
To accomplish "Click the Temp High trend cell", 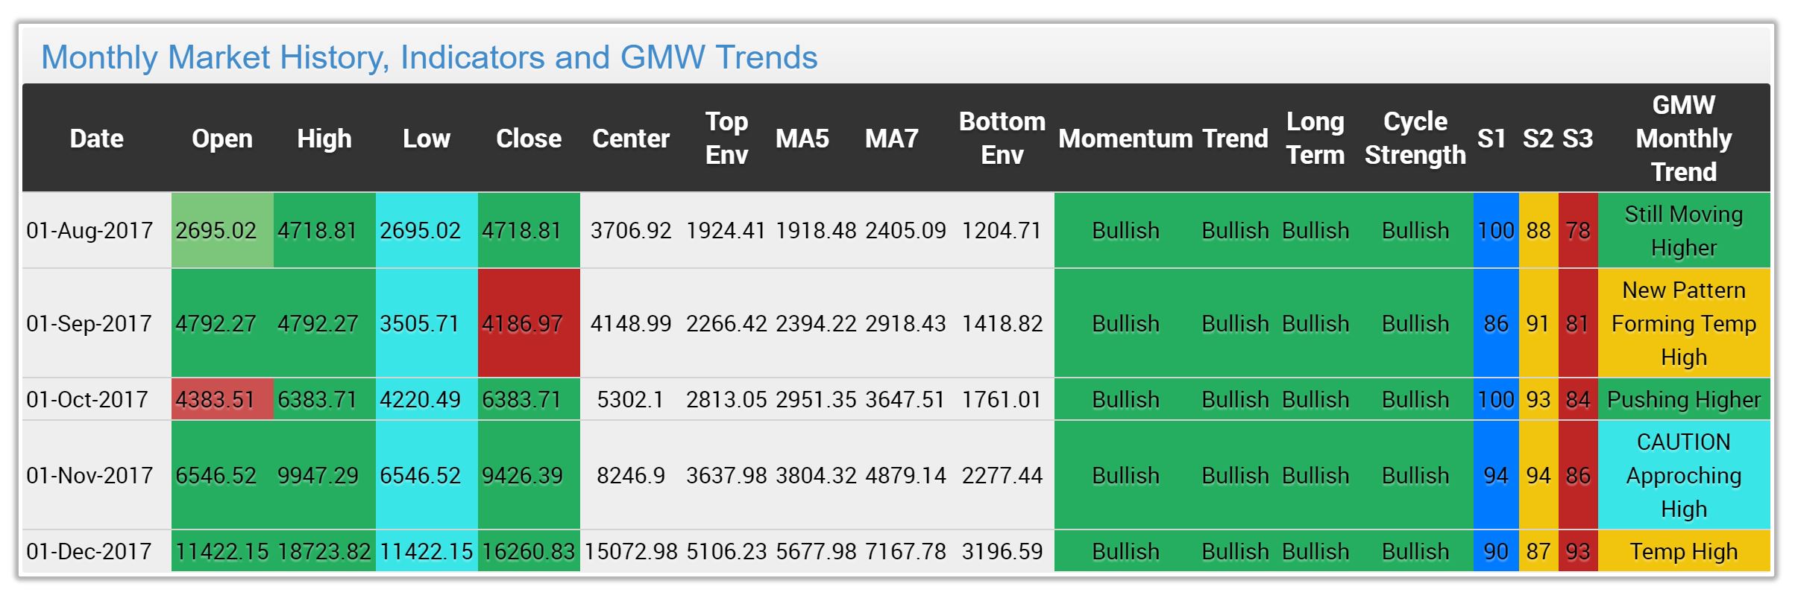I will point(1684,552).
